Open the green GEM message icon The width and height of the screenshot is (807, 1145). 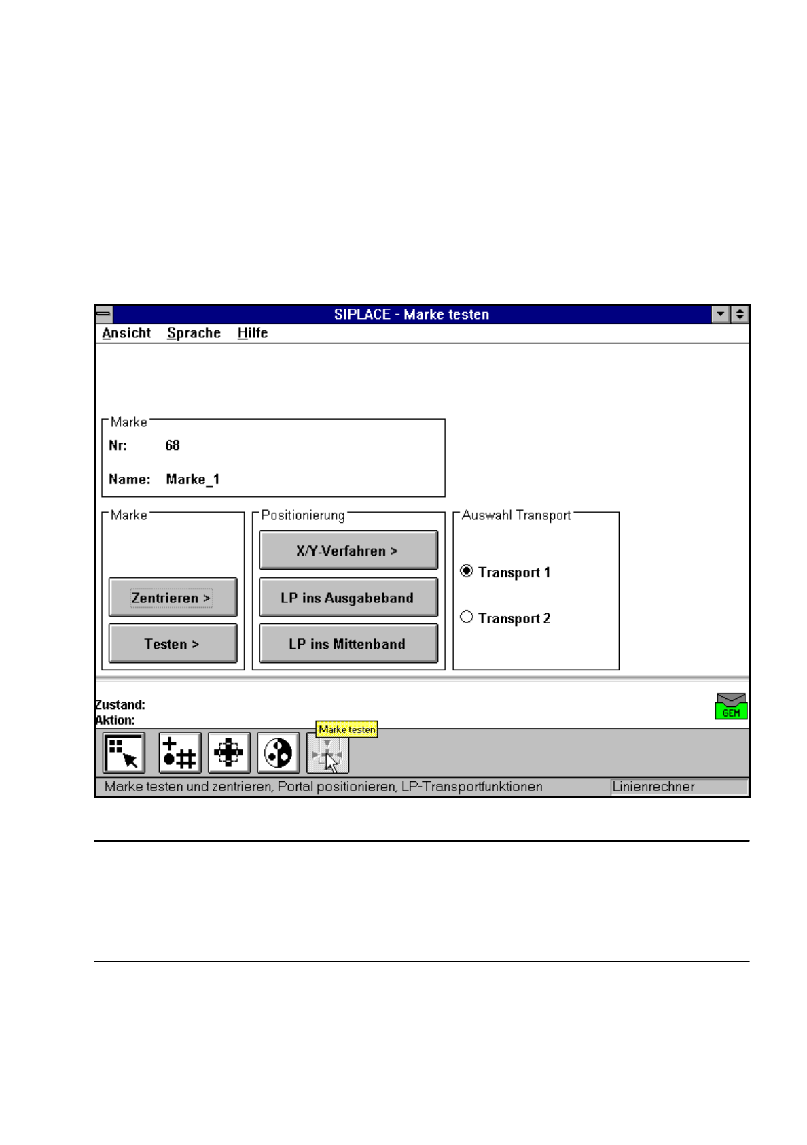point(731,706)
